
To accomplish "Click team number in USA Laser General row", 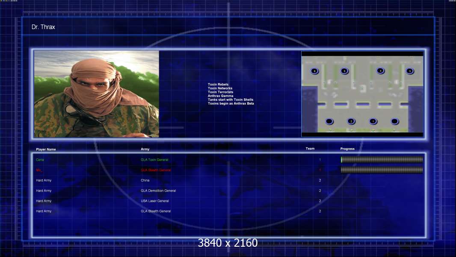I will pos(320,201).
